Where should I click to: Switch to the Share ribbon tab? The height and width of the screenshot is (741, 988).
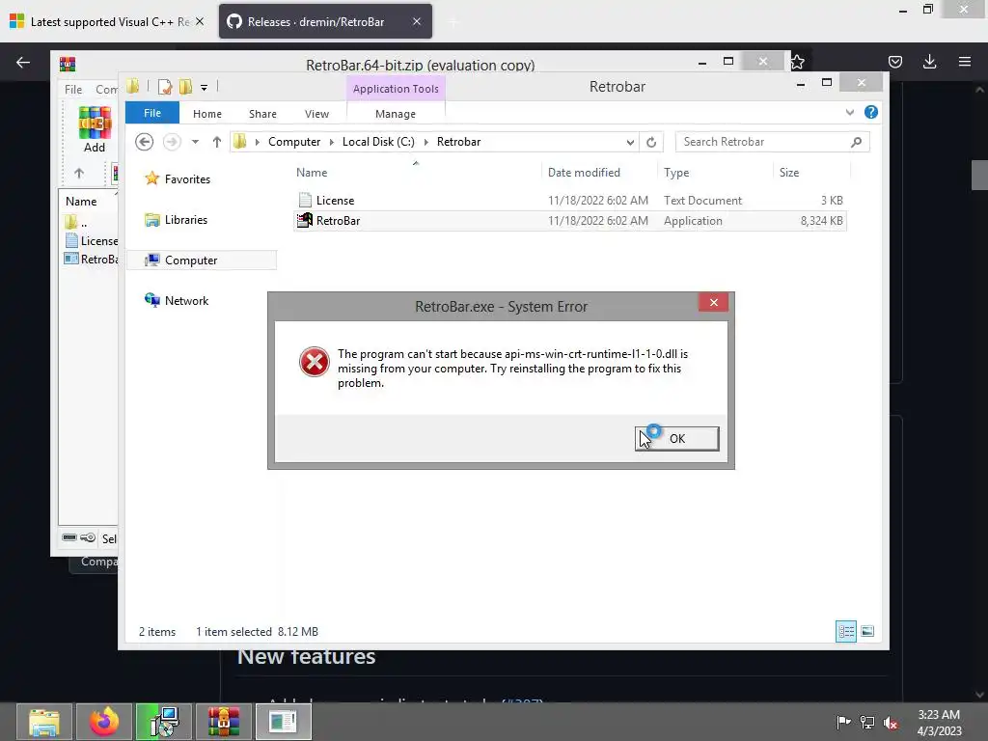point(262,114)
